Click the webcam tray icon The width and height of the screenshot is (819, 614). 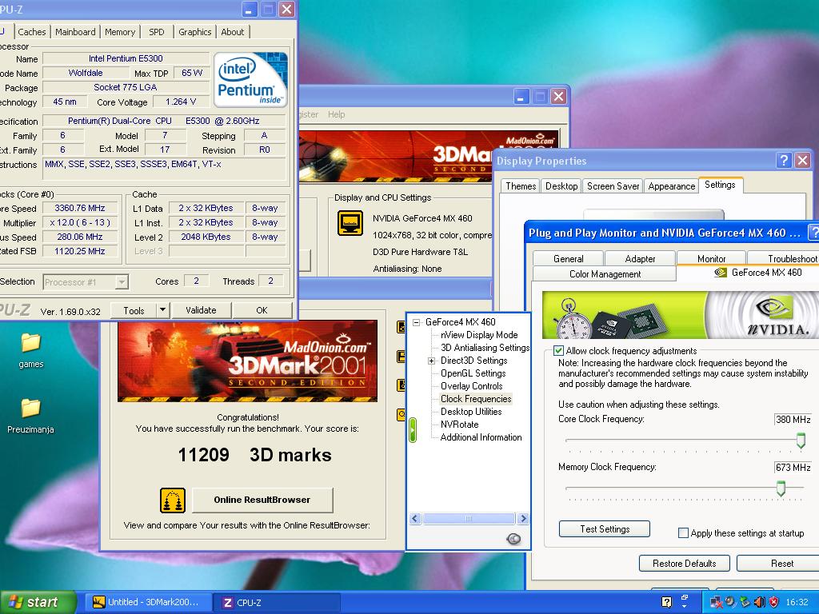click(x=730, y=602)
